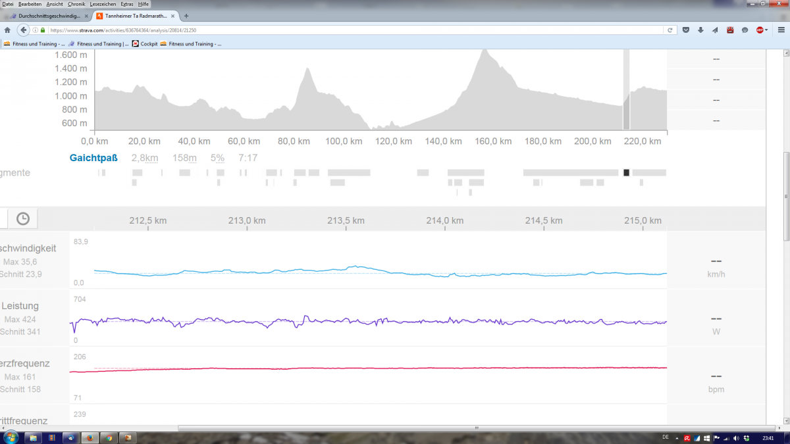This screenshot has width=790, height=444.
Task: Go back with the browser back arrow
Action: (x=24, y=30)
